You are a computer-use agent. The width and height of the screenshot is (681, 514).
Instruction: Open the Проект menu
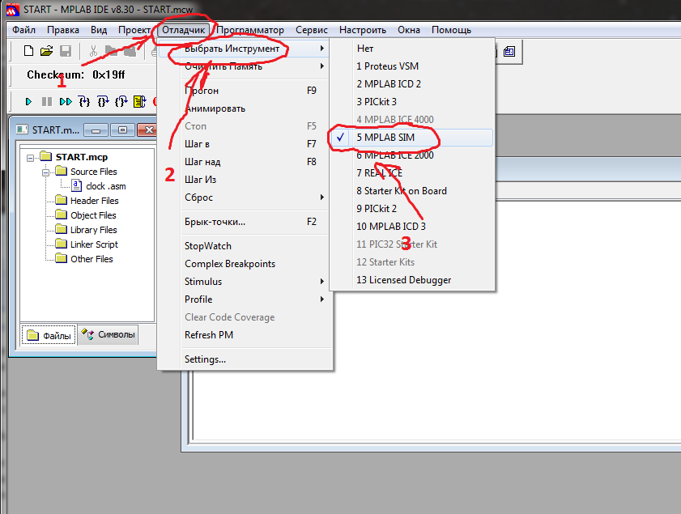tap(134, 30)
